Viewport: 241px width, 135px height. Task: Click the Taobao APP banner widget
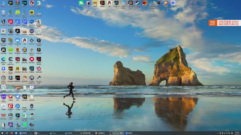pos(225,23)
